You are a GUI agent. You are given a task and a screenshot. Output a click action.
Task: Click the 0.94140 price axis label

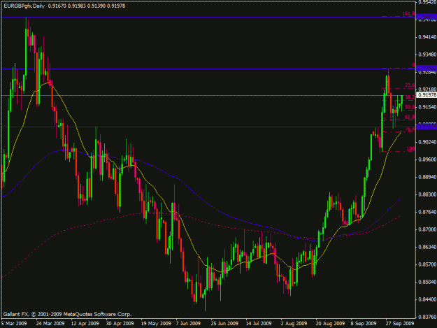tap(427, 37)
